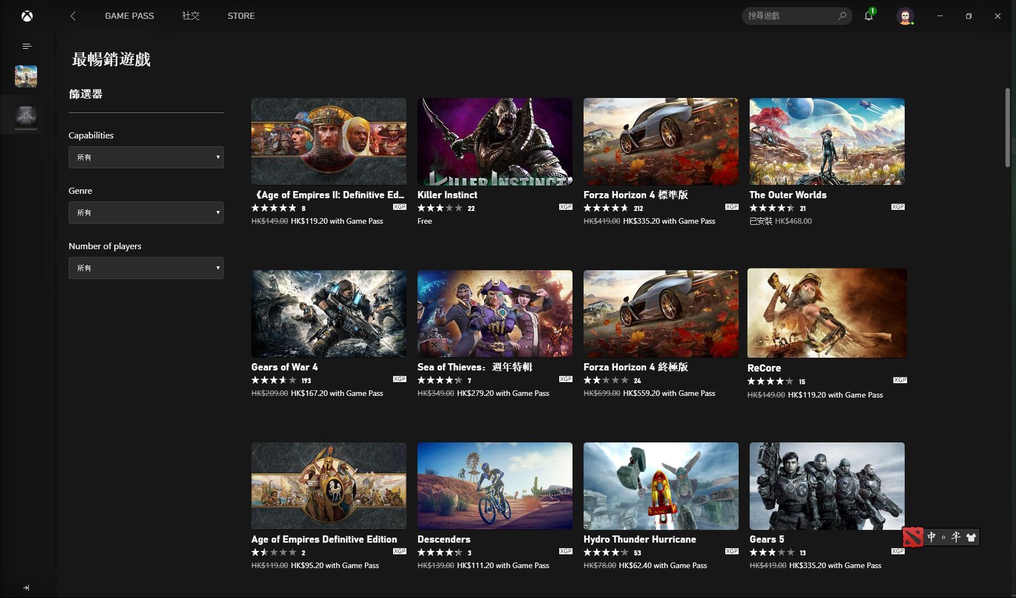
Task: Click Gears of War 4 star rating
Action: [x=274, y=380]
